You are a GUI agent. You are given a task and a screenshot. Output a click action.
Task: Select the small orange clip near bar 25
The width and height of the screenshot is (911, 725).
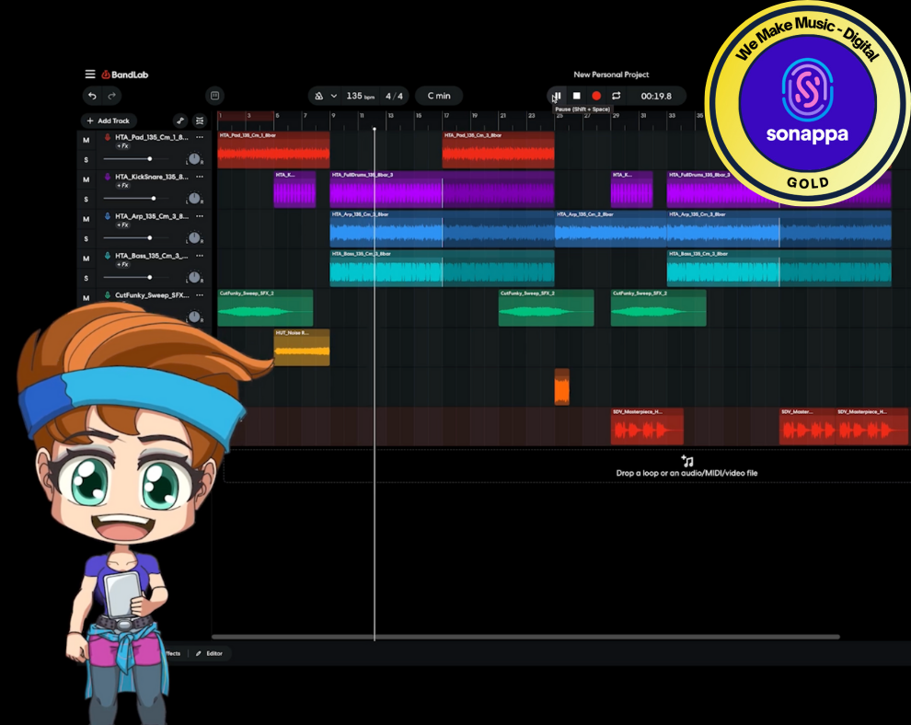point(562,386)
